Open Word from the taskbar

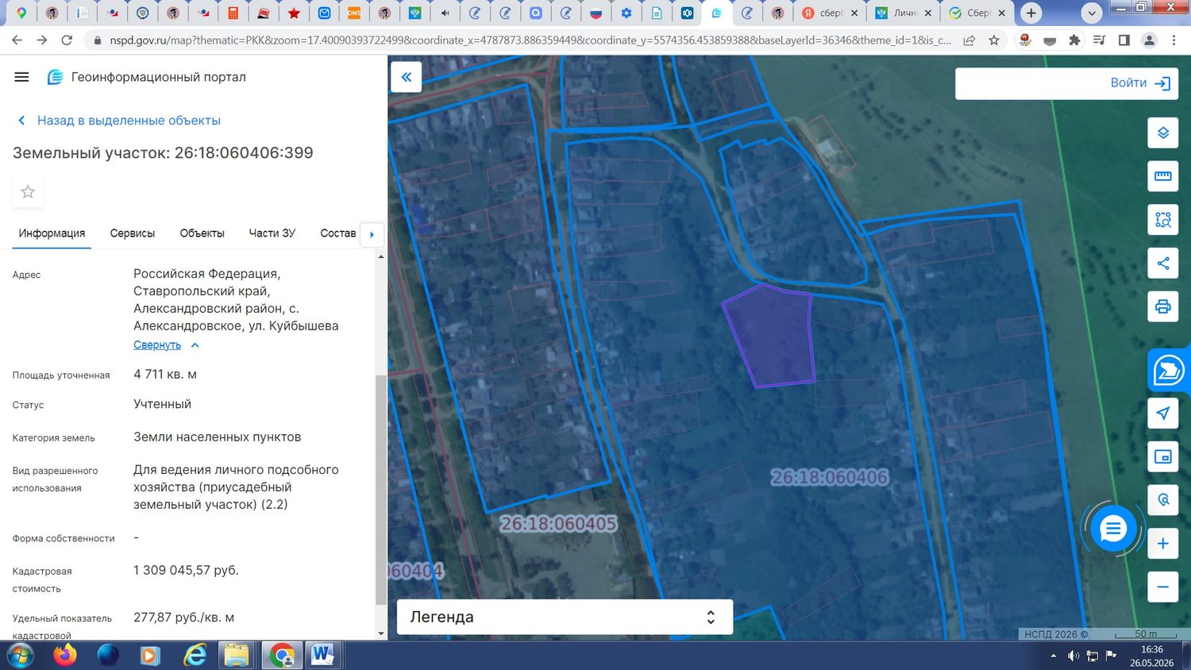322,656
